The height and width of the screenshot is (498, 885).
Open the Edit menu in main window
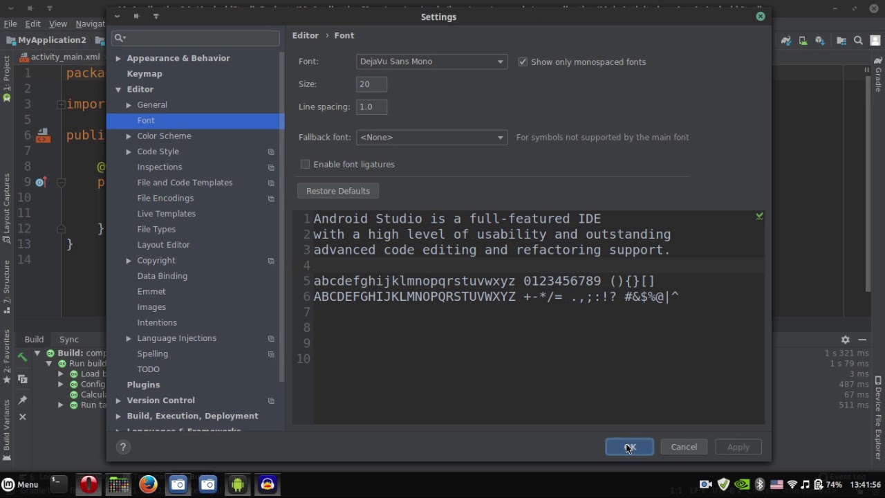32,24
